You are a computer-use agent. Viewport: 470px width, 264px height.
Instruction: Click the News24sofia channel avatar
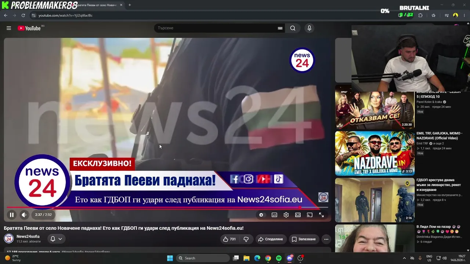9,239
